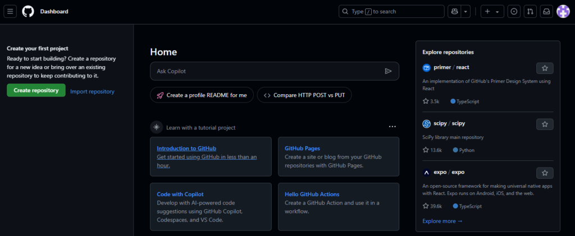Follow the Explore more link
The width and height of the screenshot is (575, 236).
point(442,221)
